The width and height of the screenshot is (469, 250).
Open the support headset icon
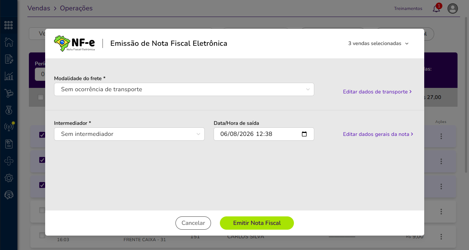(9, 195)
